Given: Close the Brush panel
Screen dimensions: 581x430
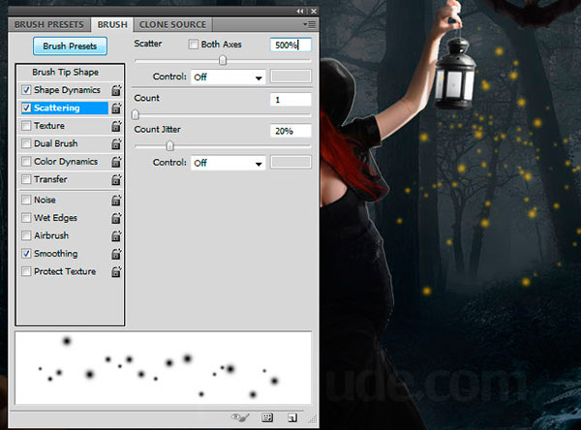Looking at the screenshot, I should [314, 11].
